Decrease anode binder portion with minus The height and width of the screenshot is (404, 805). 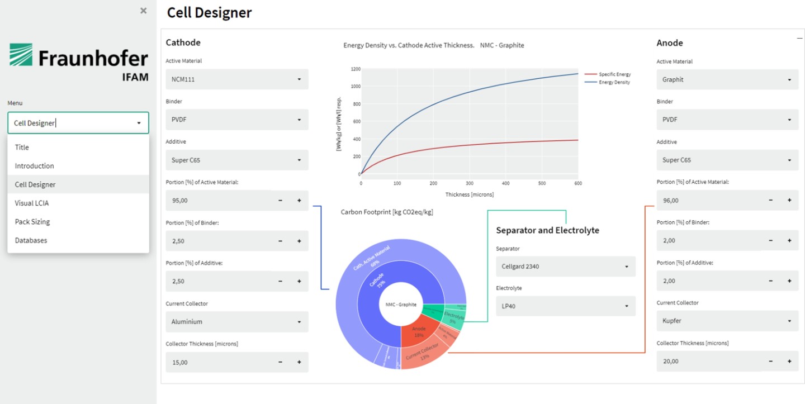coord(771,240)
